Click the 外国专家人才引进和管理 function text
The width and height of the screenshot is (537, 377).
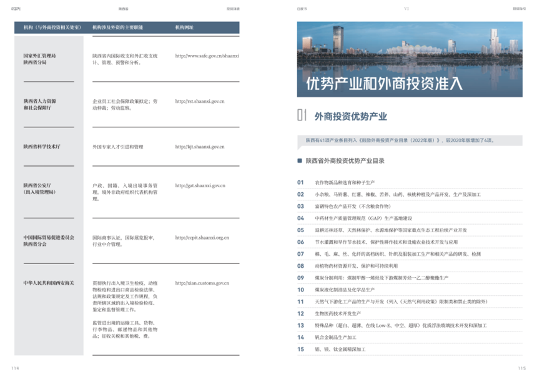[118, 147]
